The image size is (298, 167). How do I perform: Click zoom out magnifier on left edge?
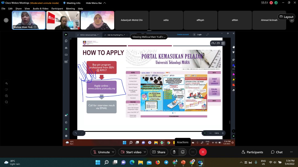pyautogui.click(x=6, y=102)
